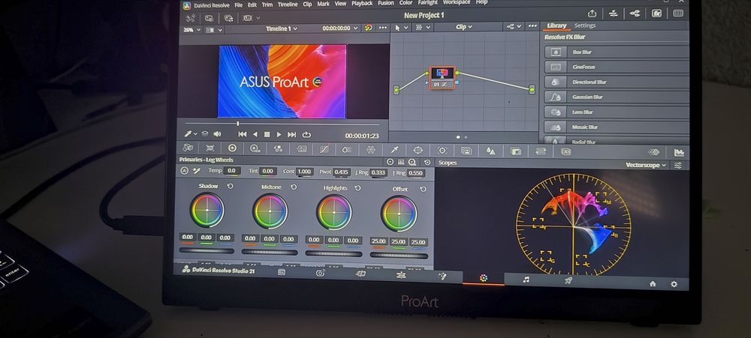The image size is (751, 338).
Task: Open the viewer zoom percentage dropdown
Action: click(x=191, y=29)
